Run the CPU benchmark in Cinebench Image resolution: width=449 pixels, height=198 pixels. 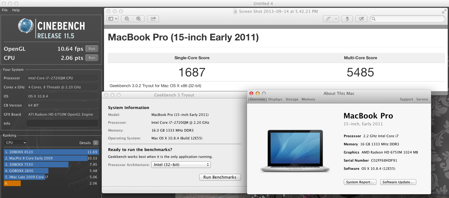click(x=92, y=58)
